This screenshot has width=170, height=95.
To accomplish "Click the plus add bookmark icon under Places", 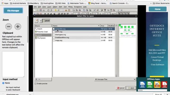I will click(36, 79).
